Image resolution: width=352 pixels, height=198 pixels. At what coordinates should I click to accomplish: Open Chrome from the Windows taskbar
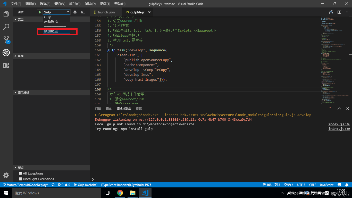click(120, 193)
